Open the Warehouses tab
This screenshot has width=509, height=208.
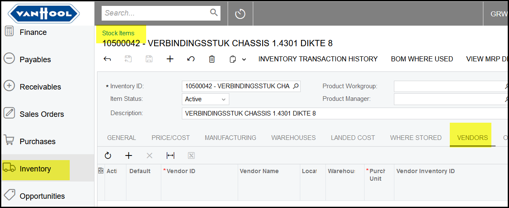tap(293, 138)
